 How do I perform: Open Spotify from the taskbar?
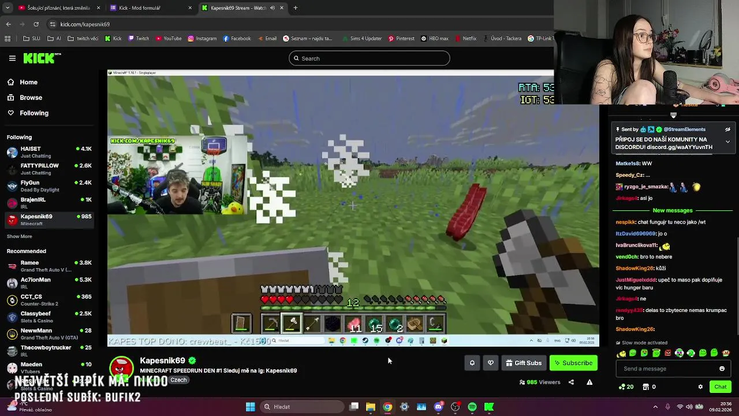(x=472, y=407)
